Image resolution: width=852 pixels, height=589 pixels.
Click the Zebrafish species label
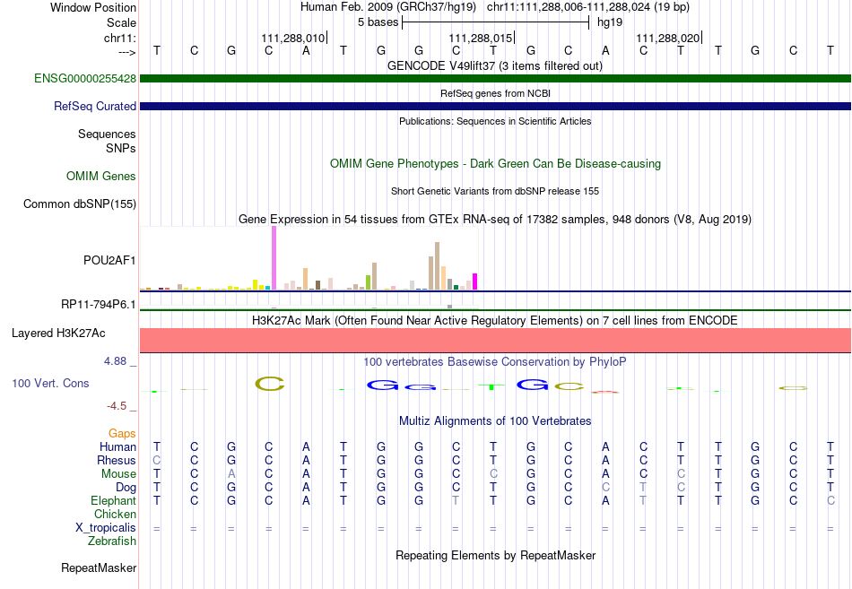(x=112, y=541)
